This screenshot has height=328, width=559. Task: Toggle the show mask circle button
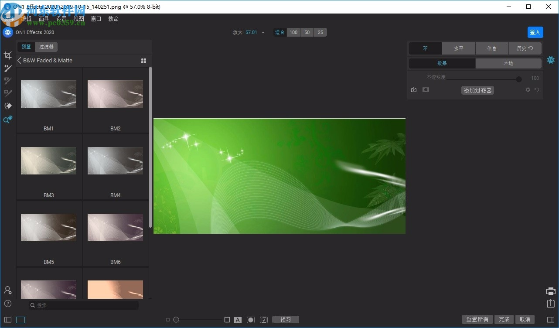pos(250,320)
